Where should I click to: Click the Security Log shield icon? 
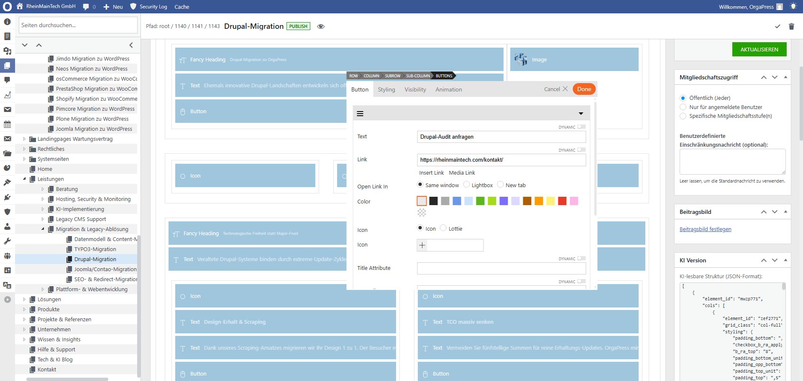133,6
